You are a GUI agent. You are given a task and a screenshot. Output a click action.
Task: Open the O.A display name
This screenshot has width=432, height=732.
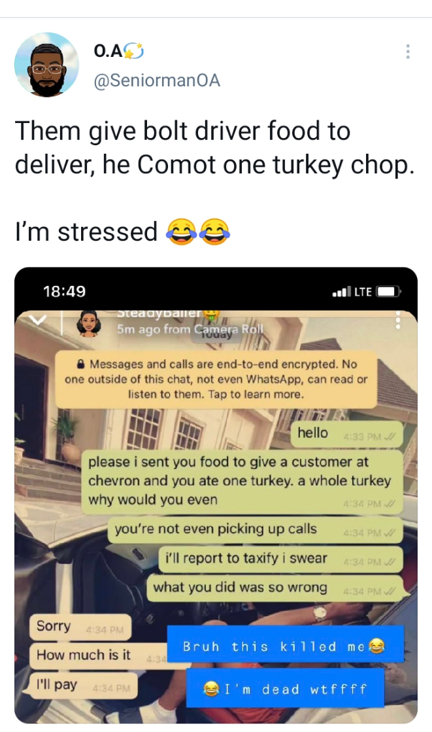108,50
